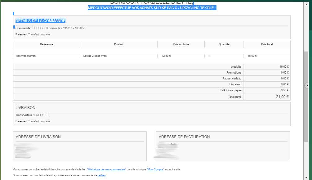
Task: Click the Livraison amount 6,00 €
Action: (284, 84)
